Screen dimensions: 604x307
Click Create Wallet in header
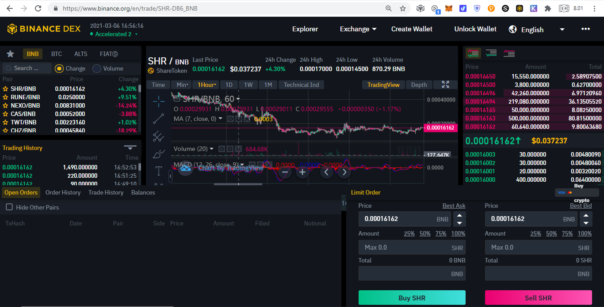[412, 29]
